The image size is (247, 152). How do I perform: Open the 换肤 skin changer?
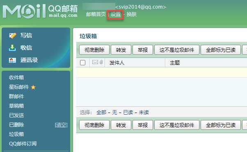point(132,14)
